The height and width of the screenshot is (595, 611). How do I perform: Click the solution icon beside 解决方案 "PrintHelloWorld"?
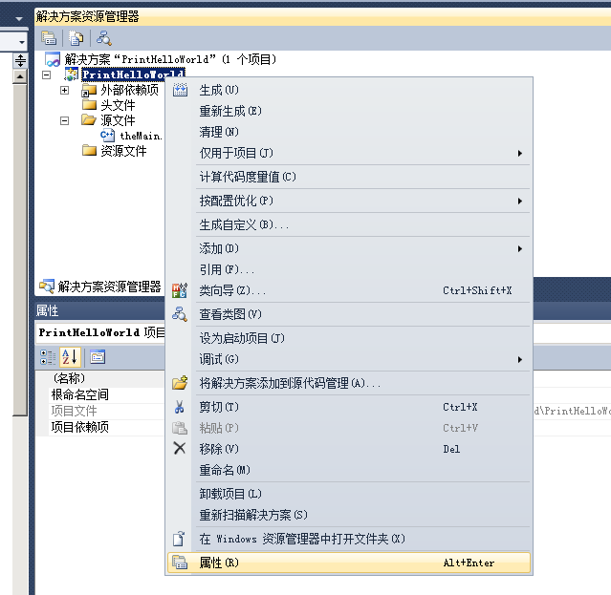pos(53,59)
